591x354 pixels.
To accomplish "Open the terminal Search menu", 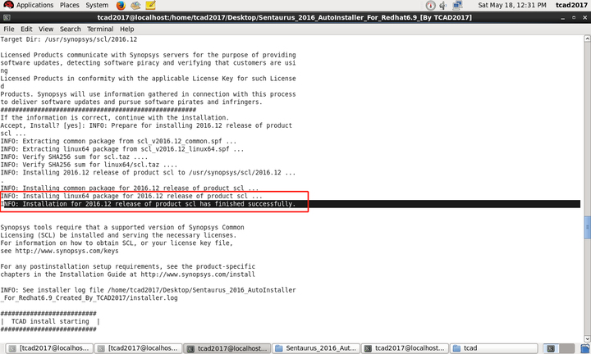I will 70,29.
